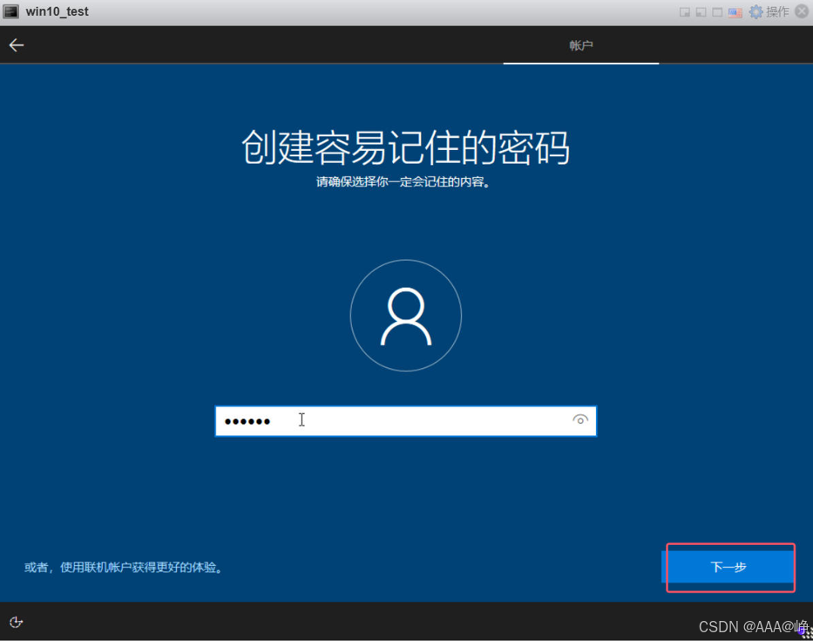Click the user avatar circle
The image size is (813, 641).
coord(406,316)
